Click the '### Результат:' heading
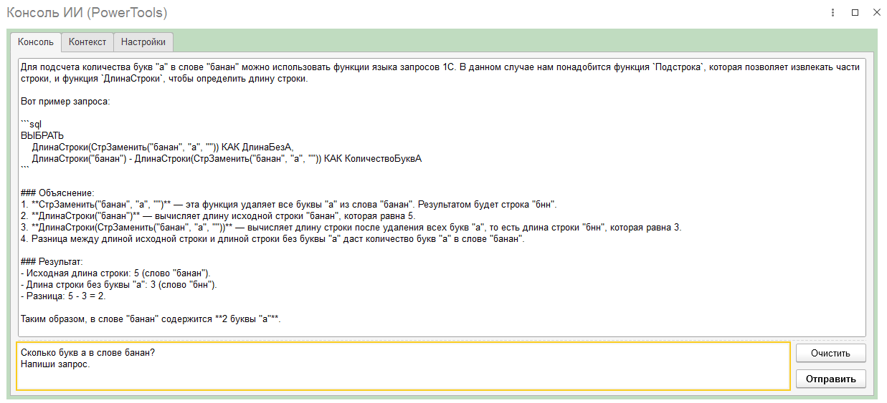Image resolution: width=887 pixels, height=403 pixels. coord(52,263)
